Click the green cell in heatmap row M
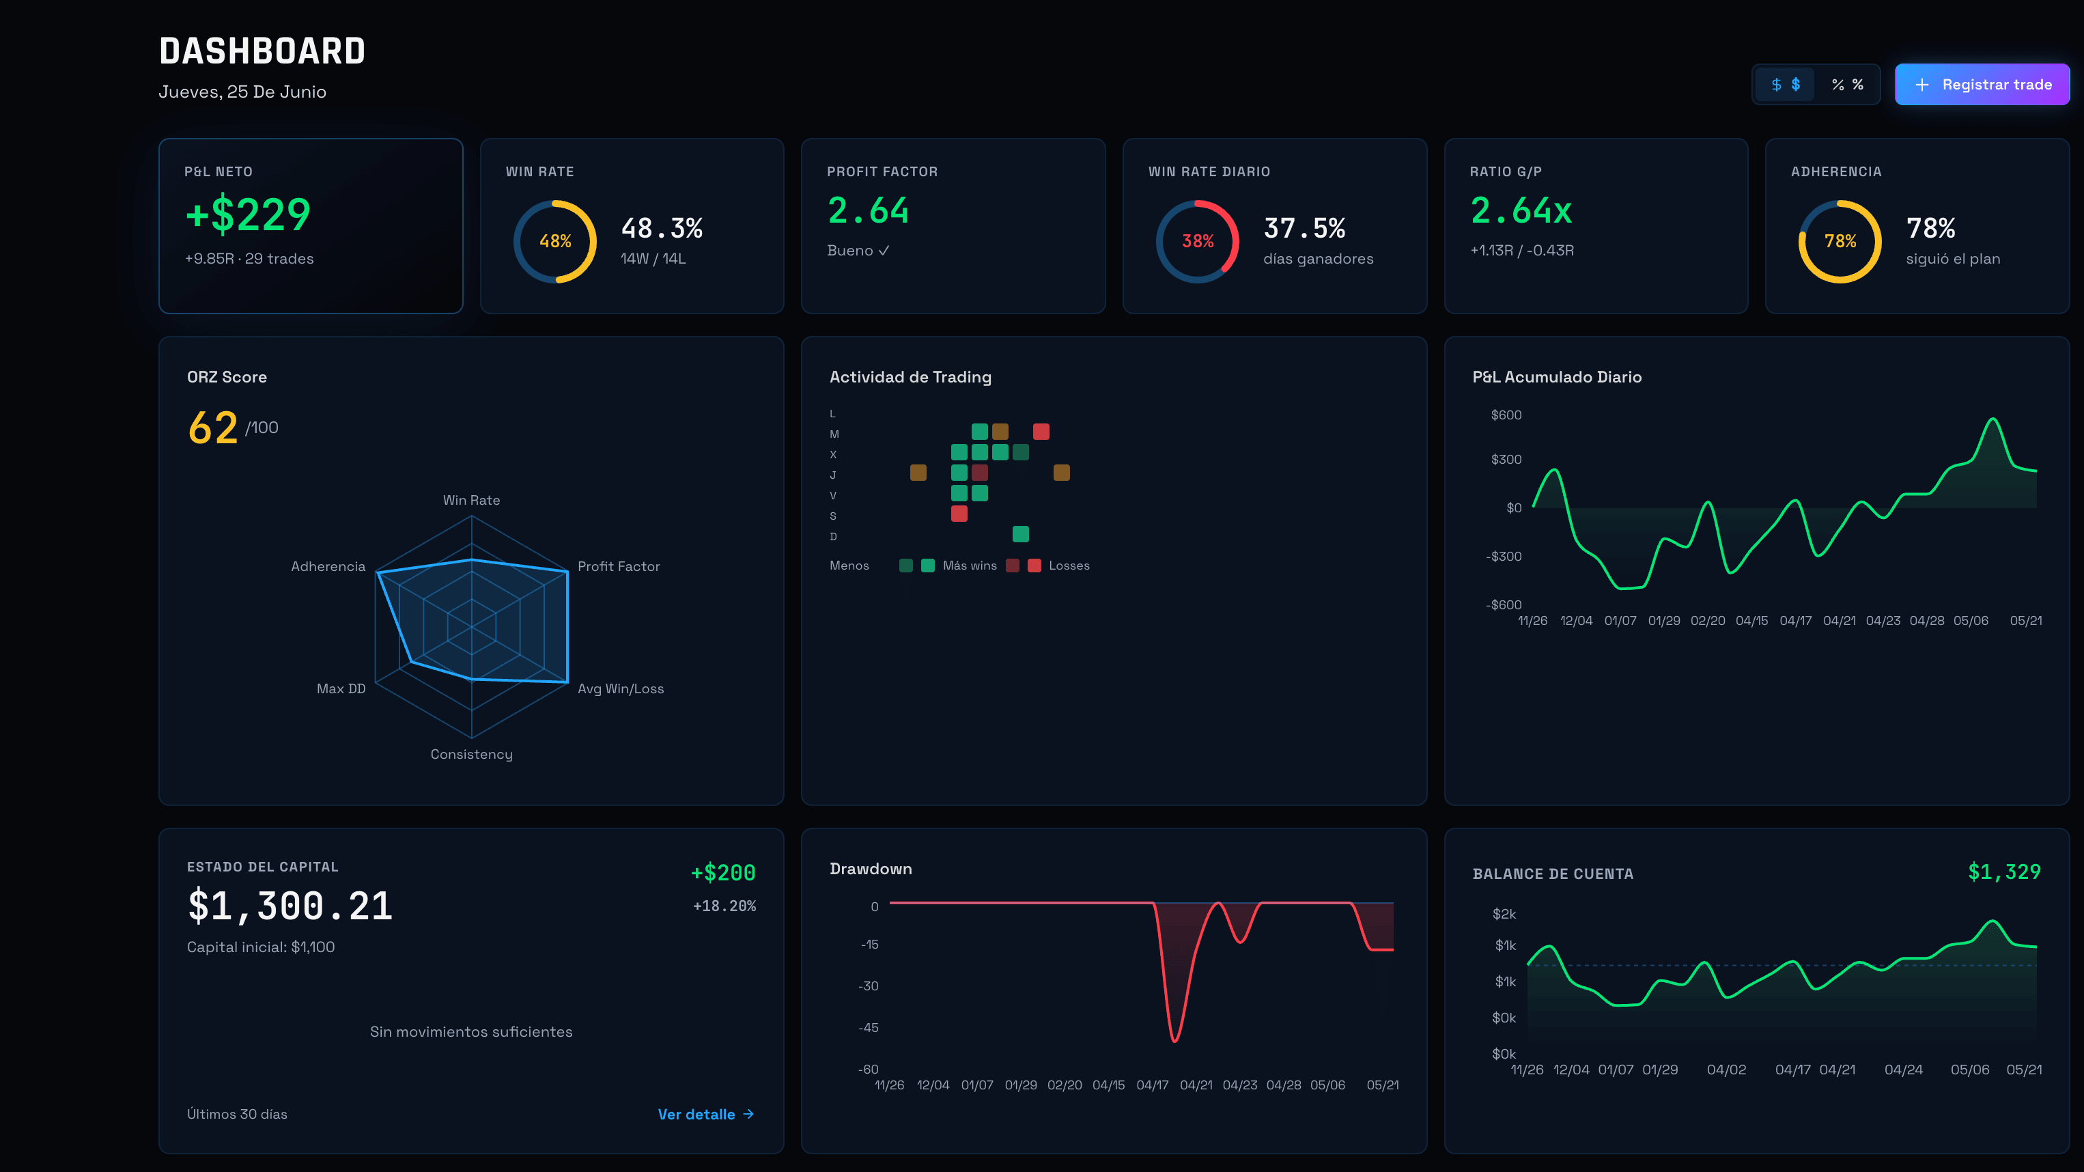 click(980, 432)
